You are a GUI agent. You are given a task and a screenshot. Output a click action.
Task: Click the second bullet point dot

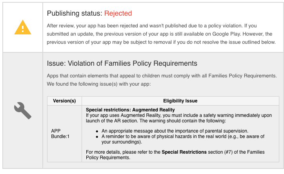point(97,136)
